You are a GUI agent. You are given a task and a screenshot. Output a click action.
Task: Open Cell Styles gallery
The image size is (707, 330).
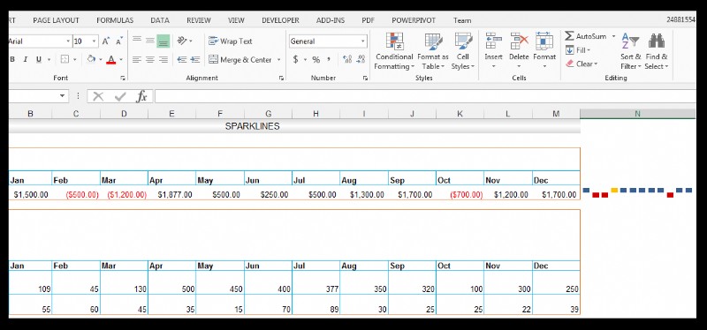coord(463,51)
